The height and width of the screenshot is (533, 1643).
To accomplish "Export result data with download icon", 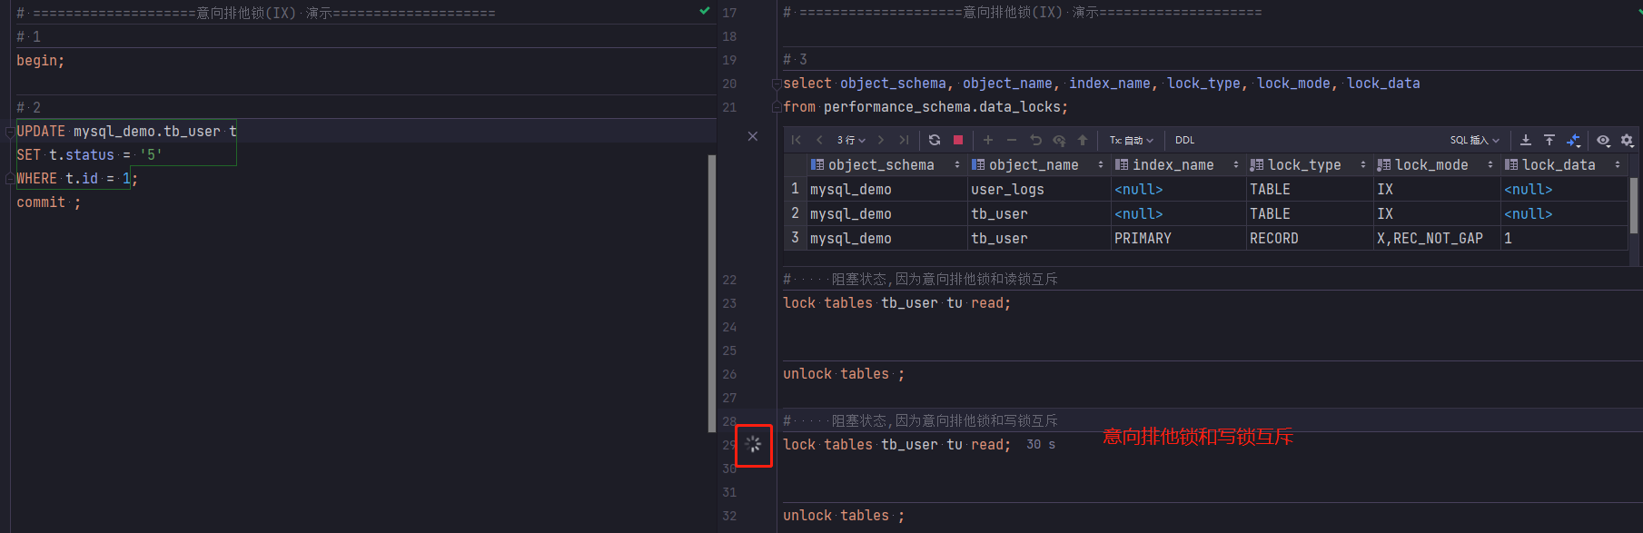I will (1526, 140).
